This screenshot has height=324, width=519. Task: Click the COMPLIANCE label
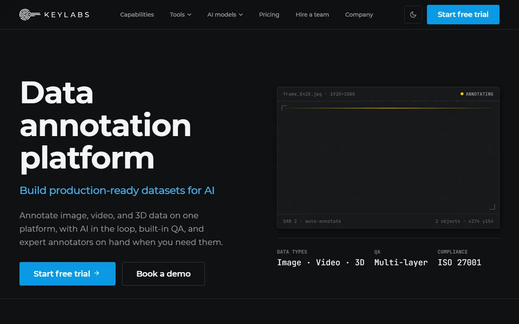click(453, 252)
